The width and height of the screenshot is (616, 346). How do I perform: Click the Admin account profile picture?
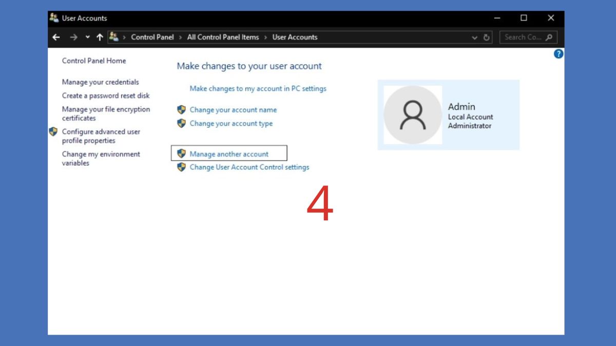[413, 115]
